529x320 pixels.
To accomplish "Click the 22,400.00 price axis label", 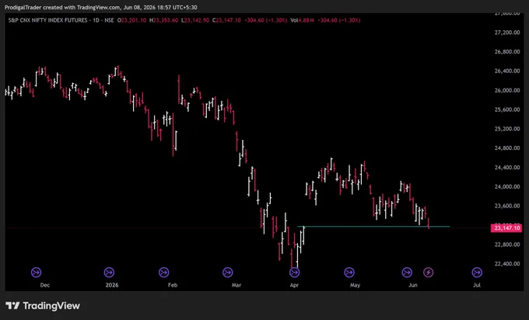I will tap(507, 264).
